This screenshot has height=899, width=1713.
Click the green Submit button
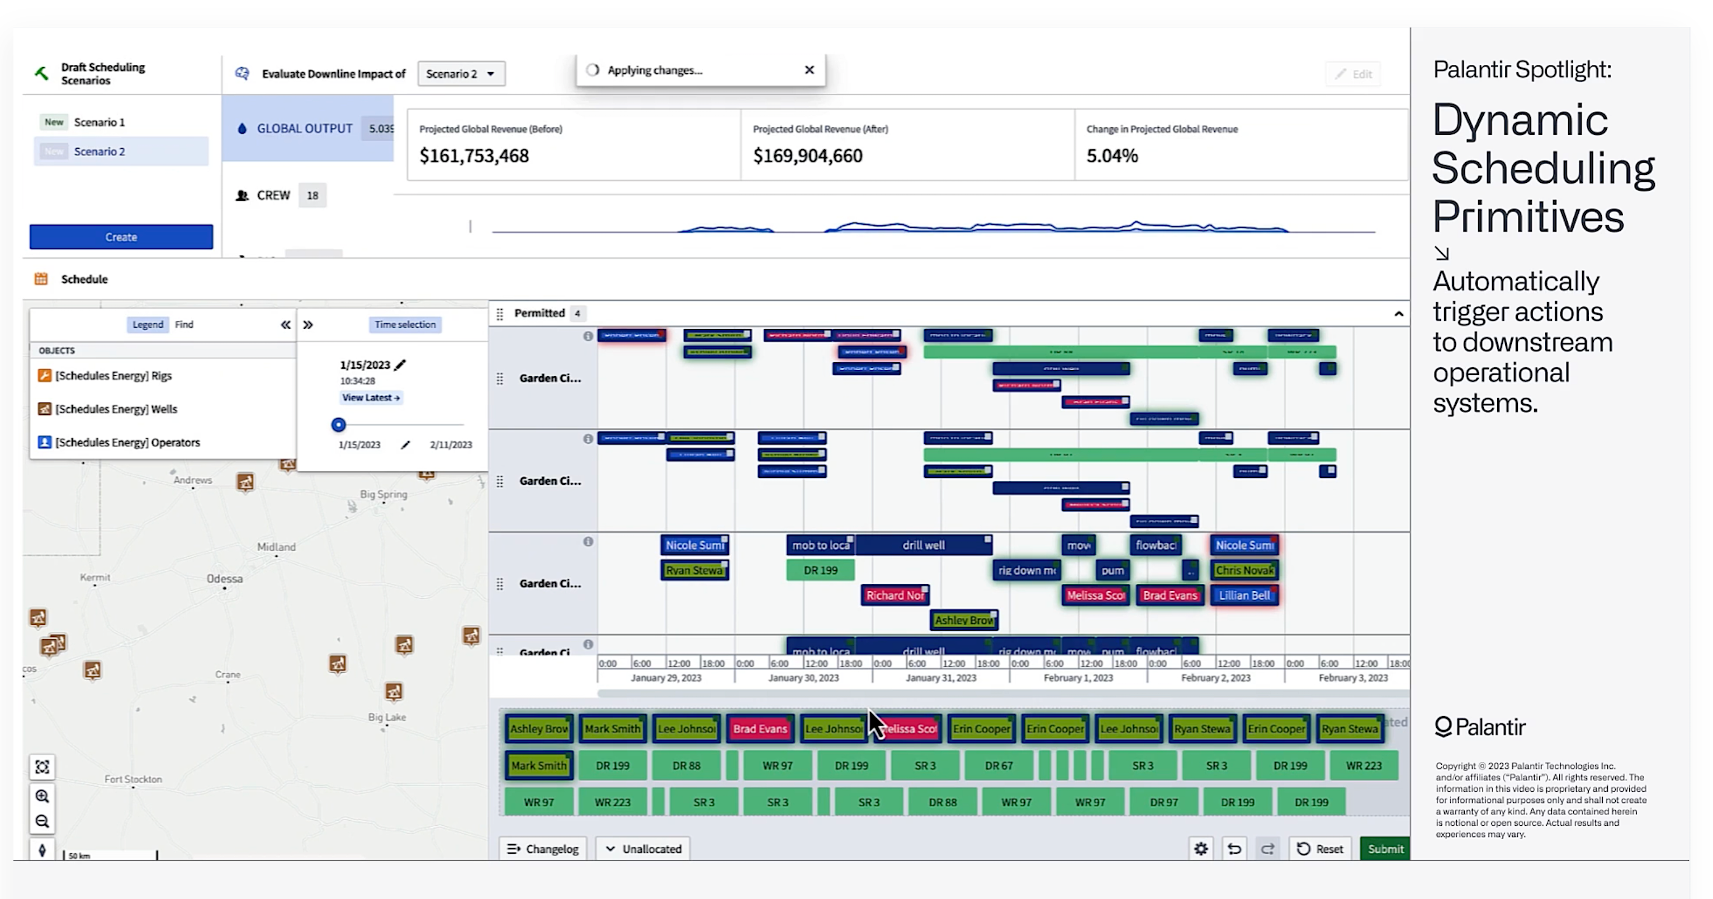(1385, 849)
